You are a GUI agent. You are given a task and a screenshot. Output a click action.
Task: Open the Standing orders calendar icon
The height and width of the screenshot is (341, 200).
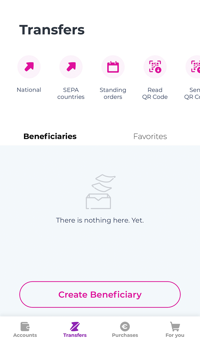point(113,67)
